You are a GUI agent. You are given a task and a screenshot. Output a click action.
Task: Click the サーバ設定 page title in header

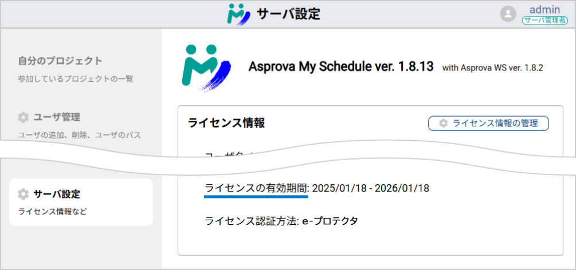tap(288, 14)
